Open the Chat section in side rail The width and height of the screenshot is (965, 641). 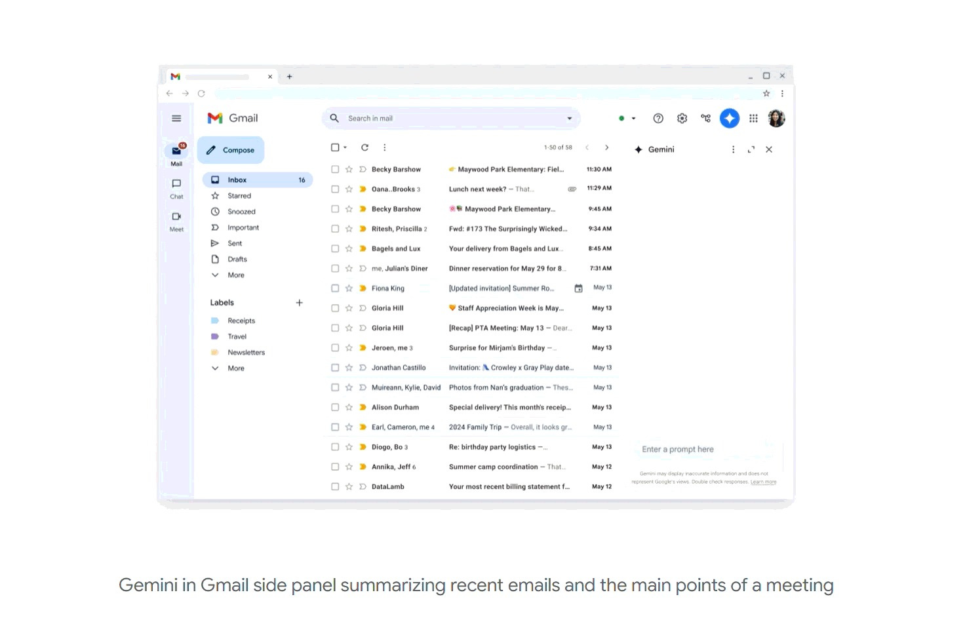pos(176,188)
